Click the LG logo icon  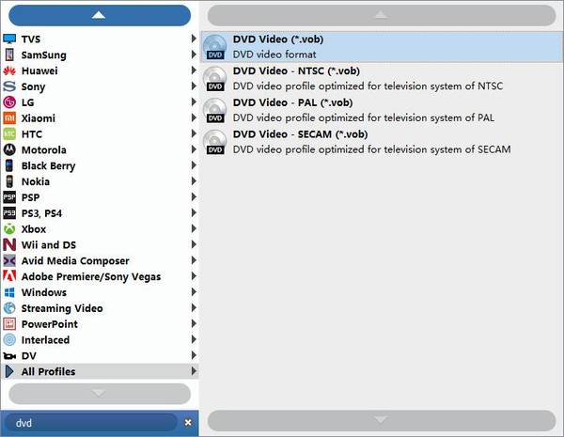click(9, 102)
